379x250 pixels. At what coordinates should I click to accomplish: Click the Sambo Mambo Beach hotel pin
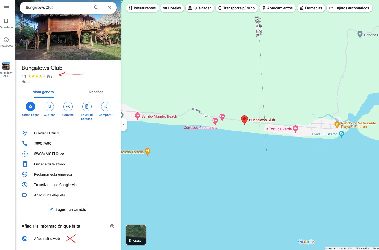tap(137, 116)
